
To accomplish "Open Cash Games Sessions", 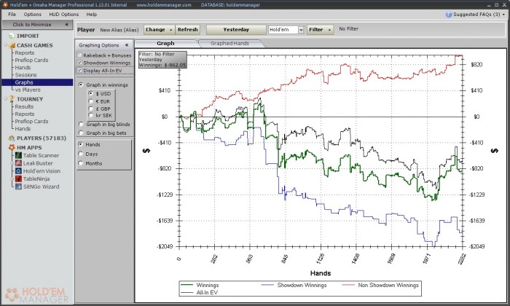I will (x=25, y=75).
